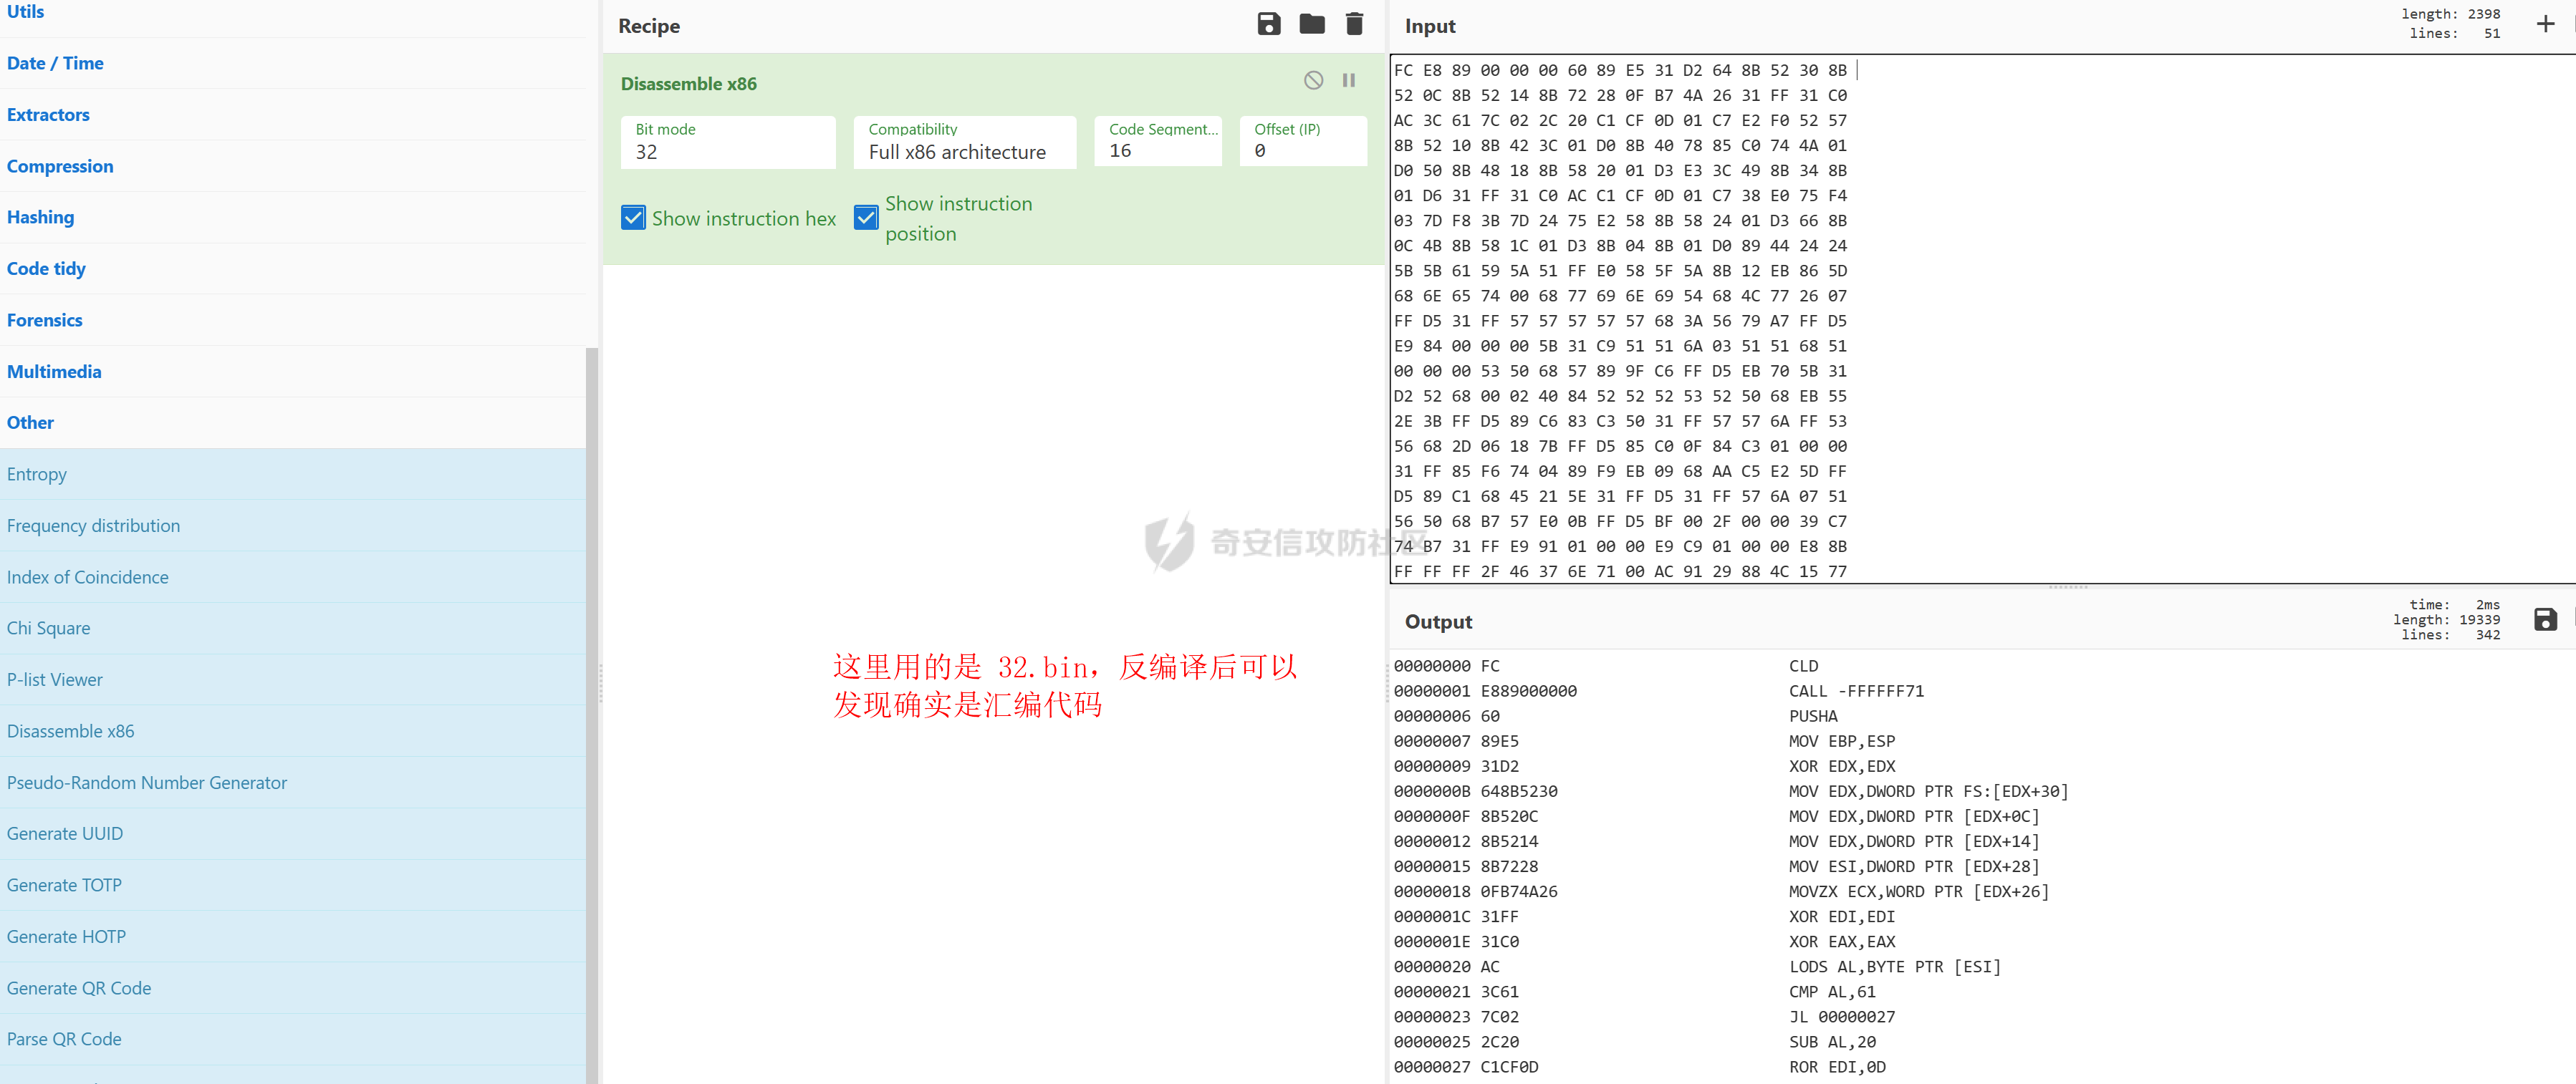Choose the Generate HOTP operation
The height and width of the screenshot is (1084, 2576).
point(292,936)
